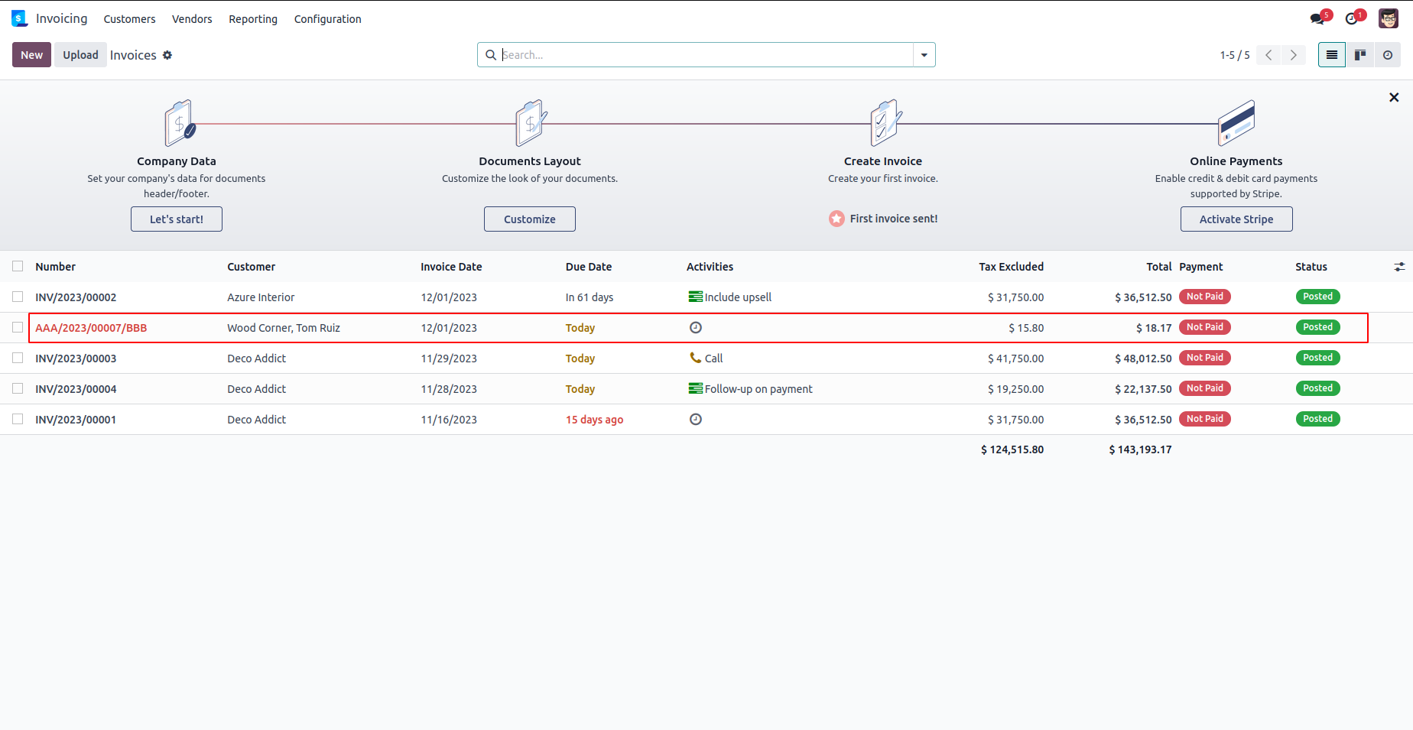Go to the next records page
The image size is (1413, 730).
(1294, 55)
